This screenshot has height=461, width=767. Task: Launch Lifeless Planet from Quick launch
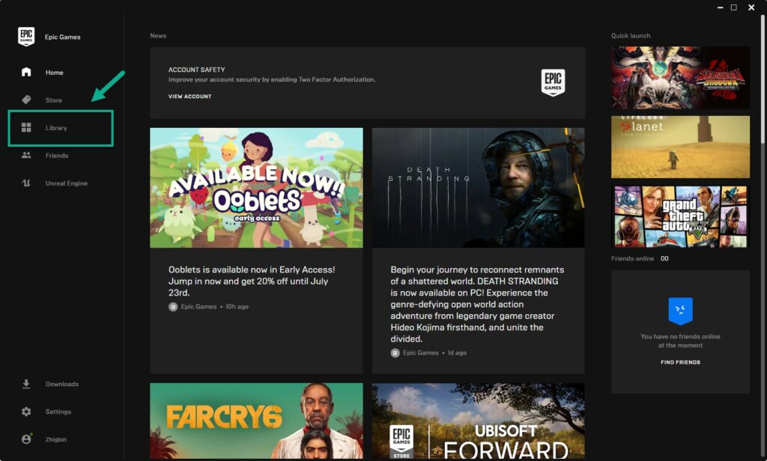click(680, 147)
